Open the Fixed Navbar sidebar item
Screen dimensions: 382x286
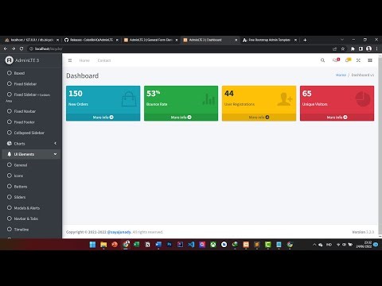32,111
